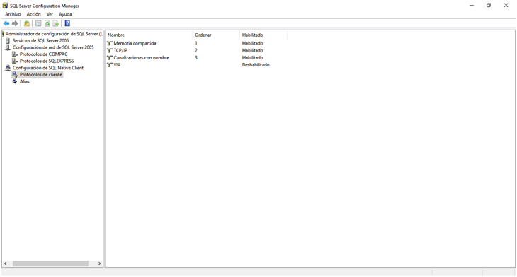This screenshot has width=517, height=277.
Task: Select Servicios de SQL Server 2005
Action: (40, 40)
